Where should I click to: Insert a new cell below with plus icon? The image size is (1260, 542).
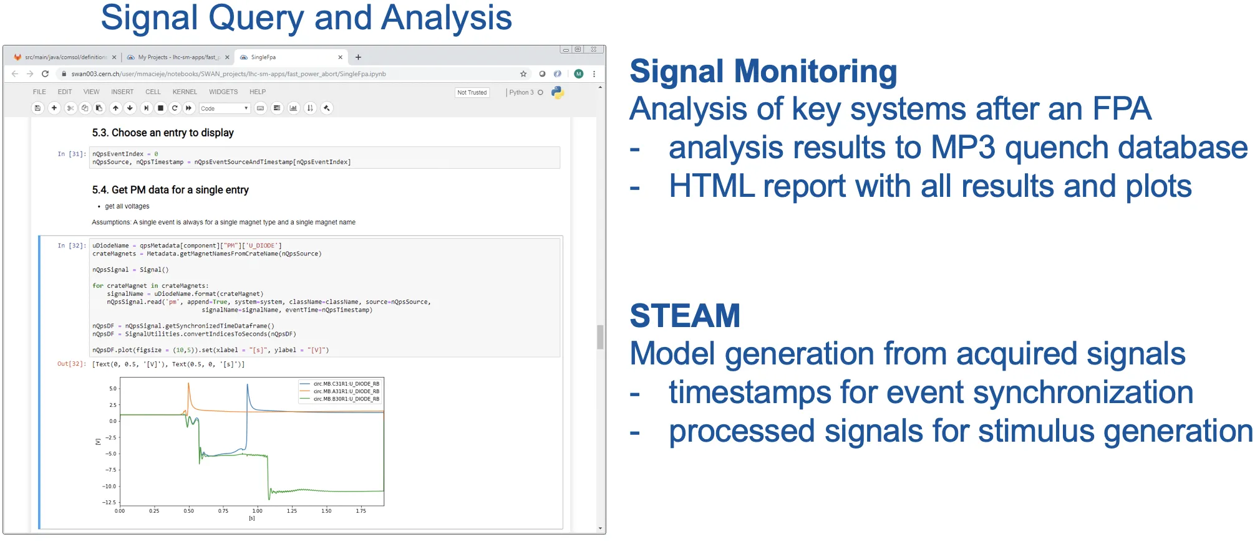[54, 108]
